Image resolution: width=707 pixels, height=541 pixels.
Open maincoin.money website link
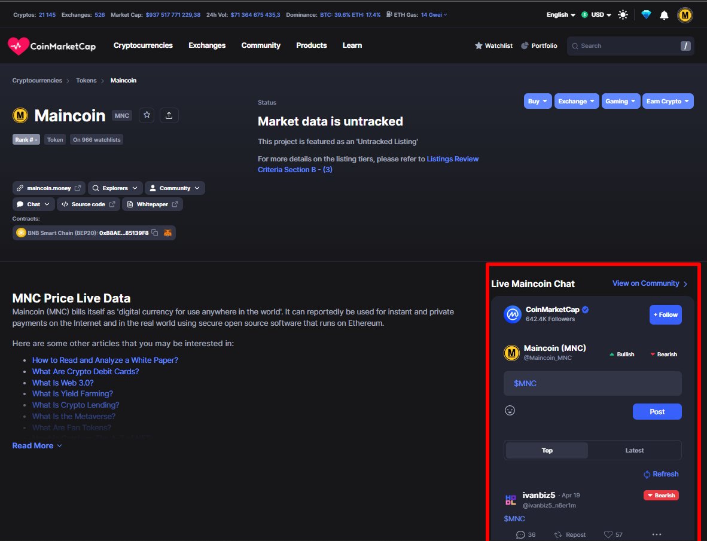(48, 188)
